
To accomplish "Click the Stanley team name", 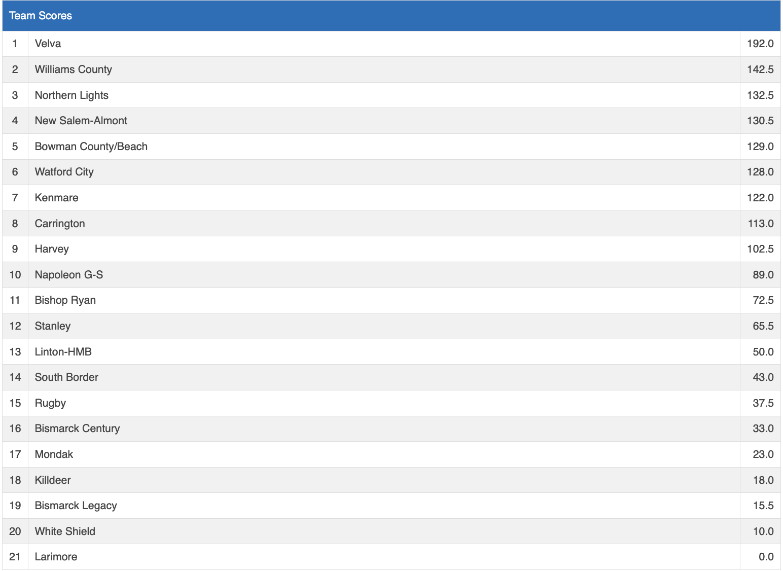I will coord(52,326).
